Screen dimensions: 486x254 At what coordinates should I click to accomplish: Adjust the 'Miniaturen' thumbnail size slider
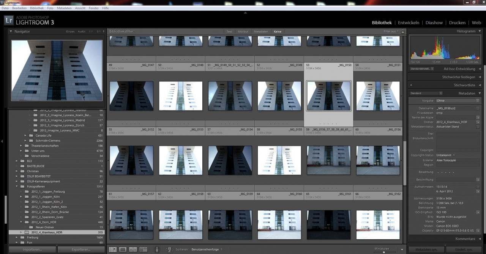(x=383, y=251)
